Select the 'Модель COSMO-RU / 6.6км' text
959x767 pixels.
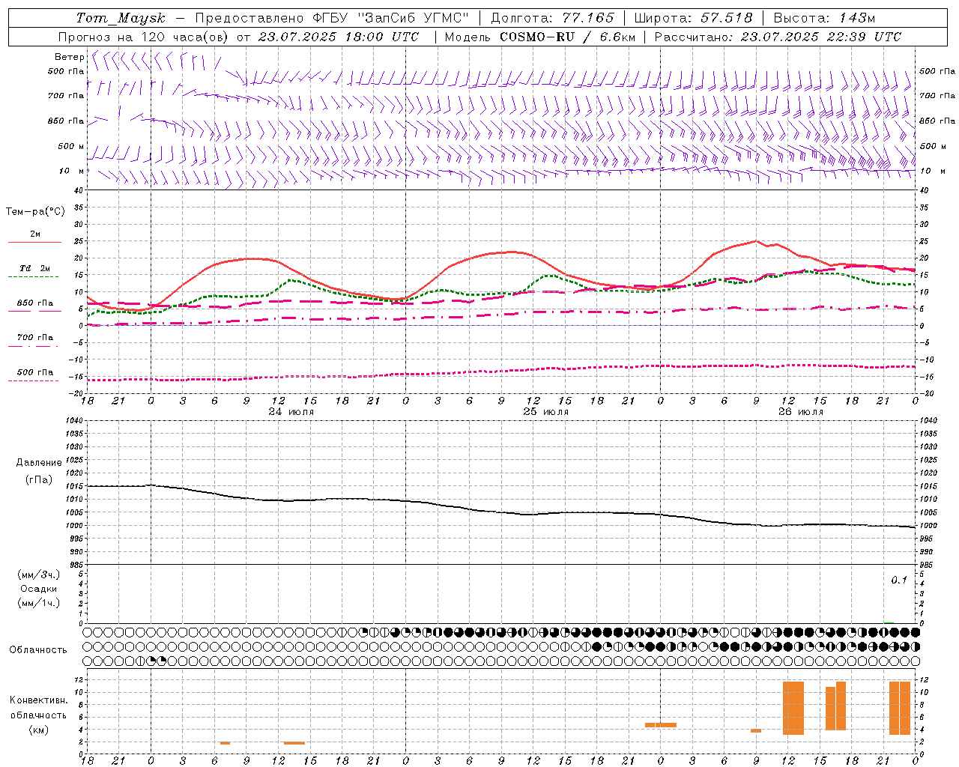tap(539, 37)
